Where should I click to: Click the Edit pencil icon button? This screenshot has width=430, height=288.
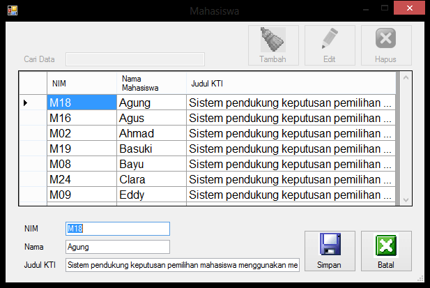click(329, 45)
